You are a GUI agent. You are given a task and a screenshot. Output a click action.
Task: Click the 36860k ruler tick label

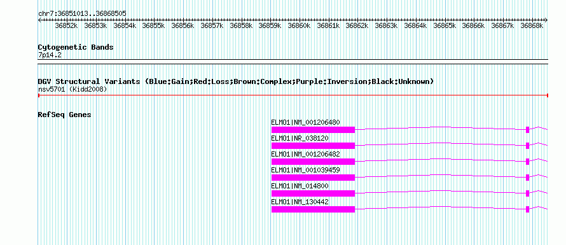pos(300,25)
